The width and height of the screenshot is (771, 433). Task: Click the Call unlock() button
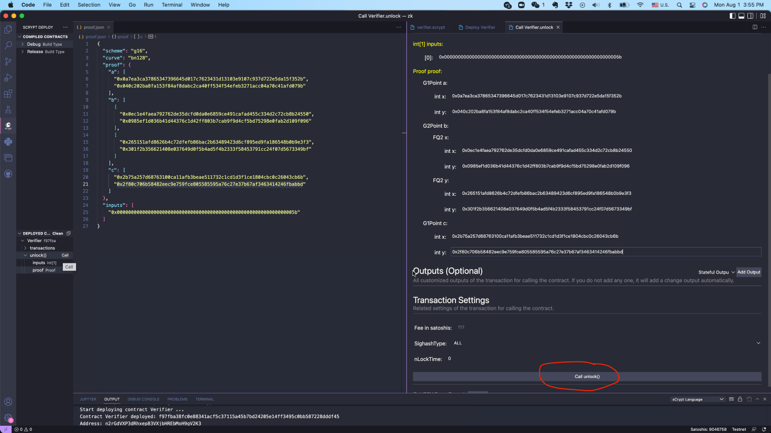[x=587, y=377]
